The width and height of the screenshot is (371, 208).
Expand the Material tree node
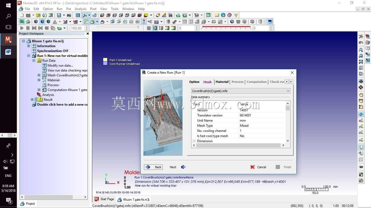[x=39, y=80]
